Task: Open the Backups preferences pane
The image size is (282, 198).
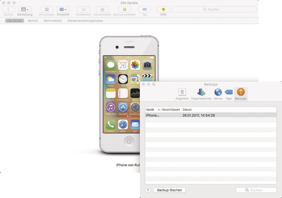Action: [241, 94]
